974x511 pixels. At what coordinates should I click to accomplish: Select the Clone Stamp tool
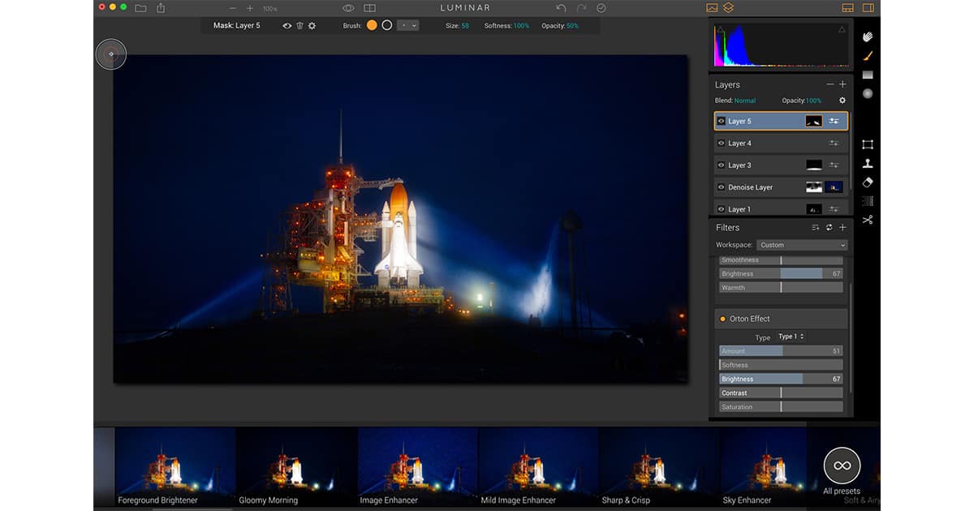[868, 163]
